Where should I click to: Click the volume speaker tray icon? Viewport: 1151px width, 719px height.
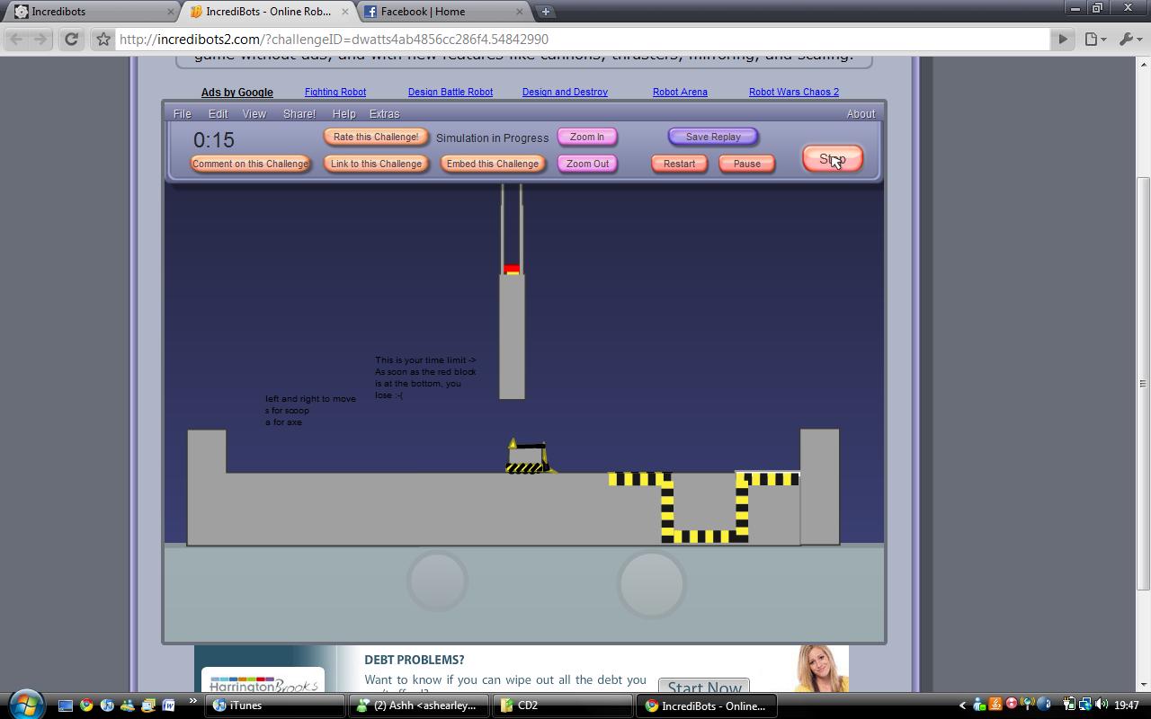pyautogui.click(x=1102, y=705)
